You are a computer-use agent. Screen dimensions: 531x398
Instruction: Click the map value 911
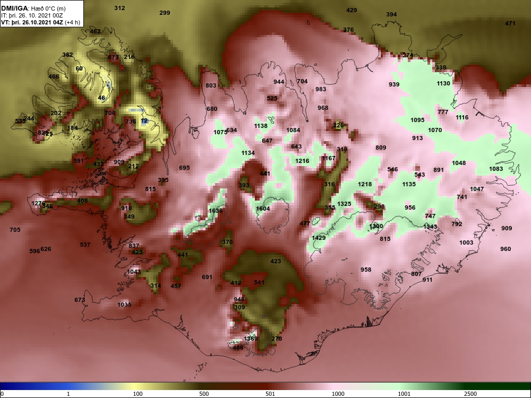pos(427,280)
